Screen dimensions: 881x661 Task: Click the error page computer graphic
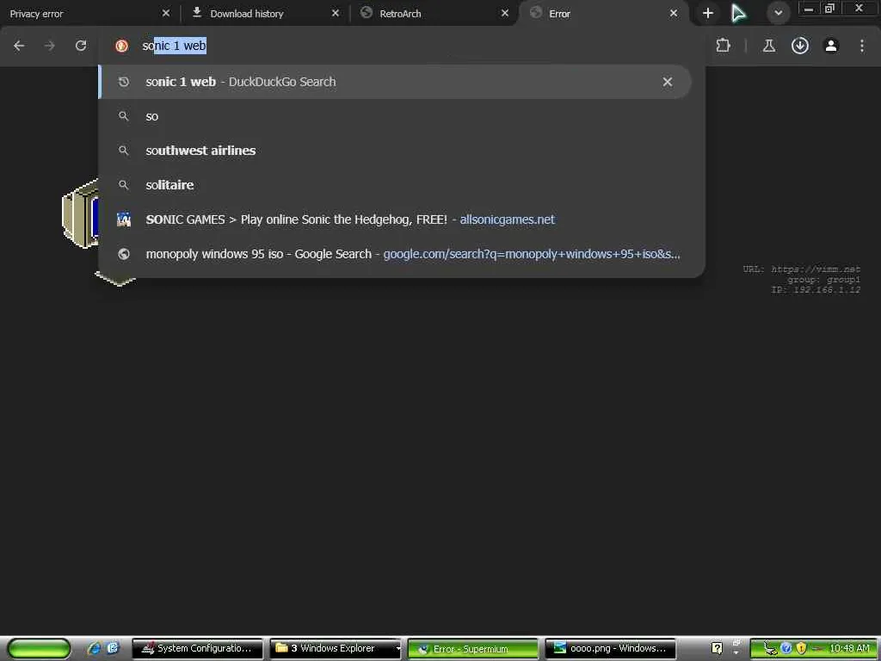coord(80,213)
